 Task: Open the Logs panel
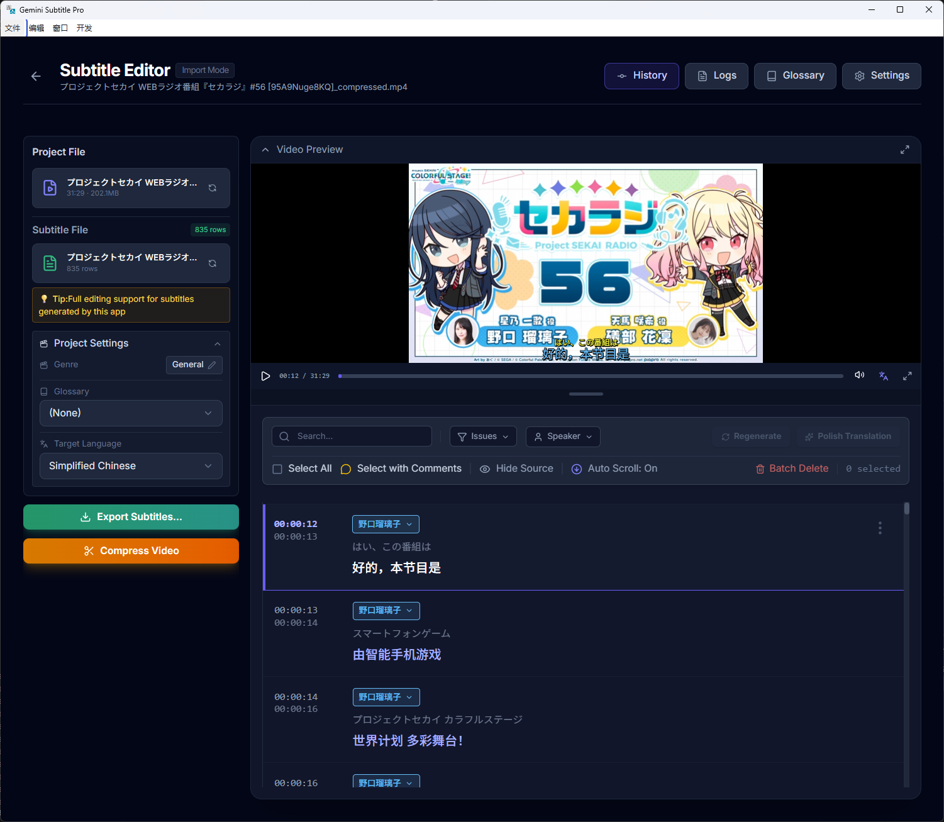coord(716,75)
